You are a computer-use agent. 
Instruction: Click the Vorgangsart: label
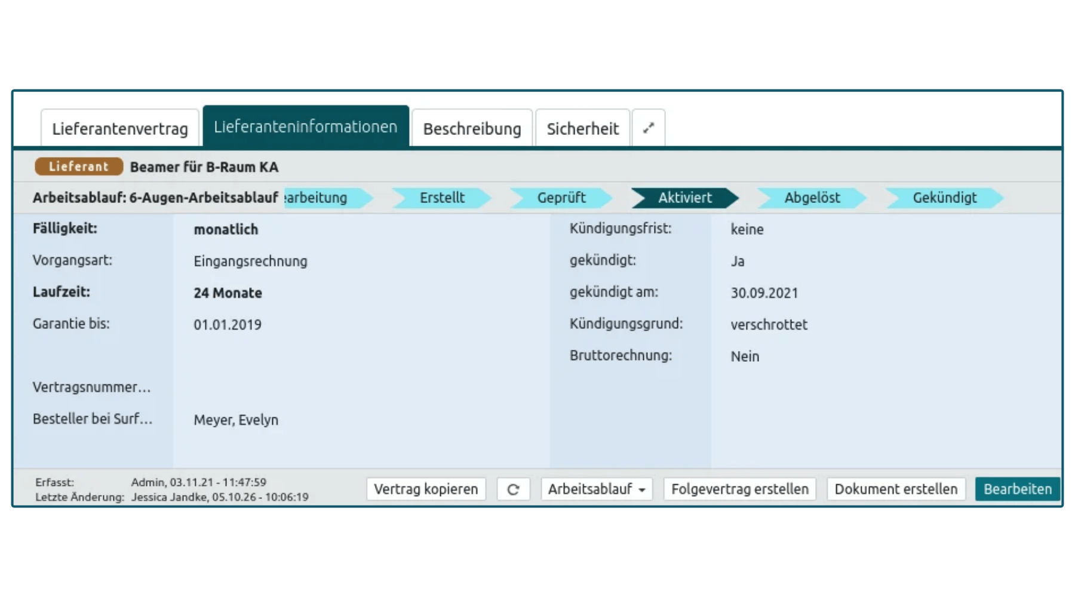72,261
